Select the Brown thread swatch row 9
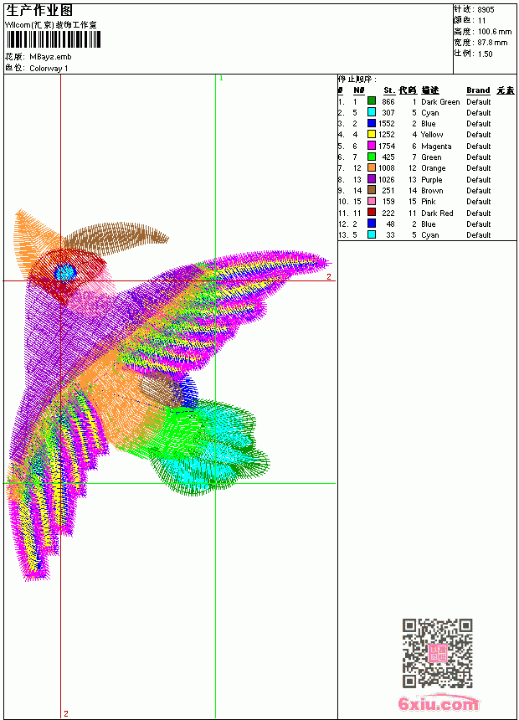The width and height of the screenshot is (519, 720). (372, 190)
